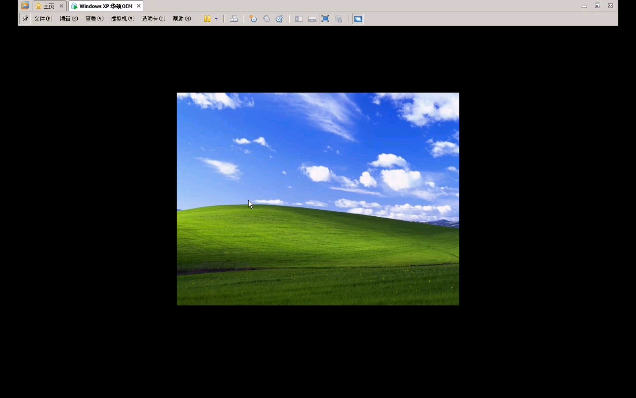Pause the virtual machine with the yellow pause button
Screen dimensions: 636x398
[207, 19]
